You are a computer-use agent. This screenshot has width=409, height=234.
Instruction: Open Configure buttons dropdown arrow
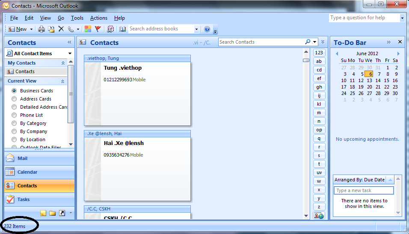[71, 213]
